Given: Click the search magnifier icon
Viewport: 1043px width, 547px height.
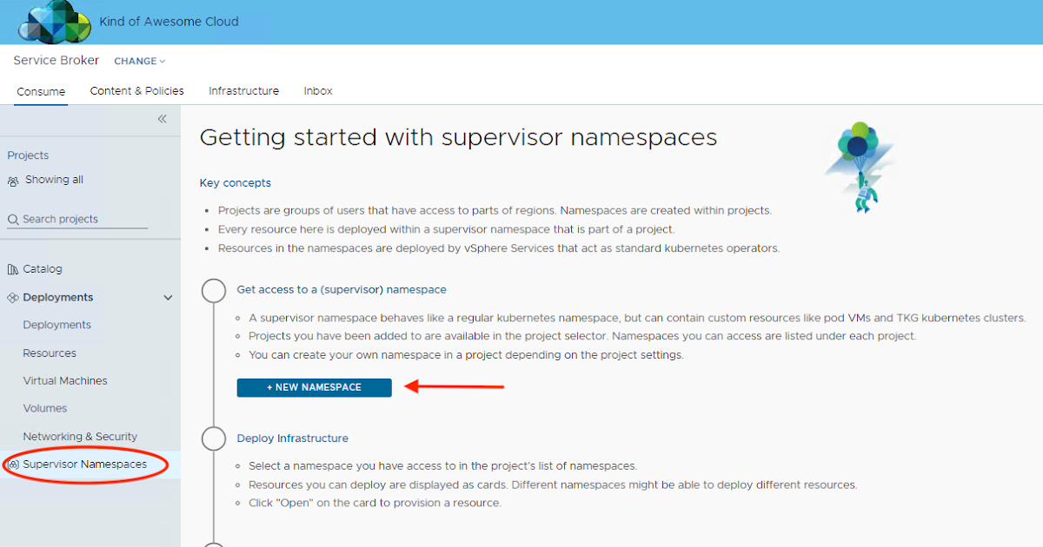Looking at the screenshot, I should [13, 220].
